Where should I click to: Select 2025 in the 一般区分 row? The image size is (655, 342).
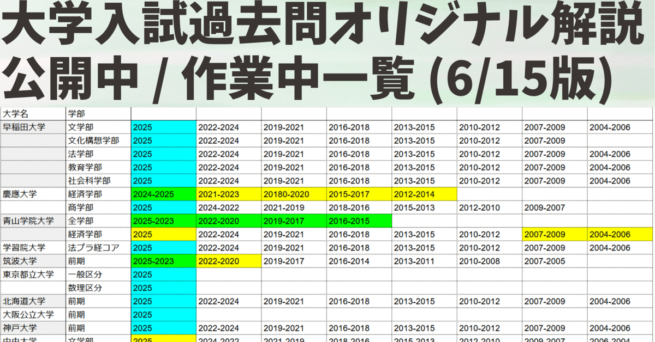coord(164,274)
